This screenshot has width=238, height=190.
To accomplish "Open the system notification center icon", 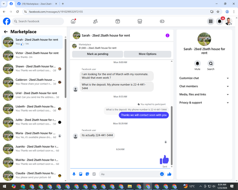I will click(x=232, y=186).
